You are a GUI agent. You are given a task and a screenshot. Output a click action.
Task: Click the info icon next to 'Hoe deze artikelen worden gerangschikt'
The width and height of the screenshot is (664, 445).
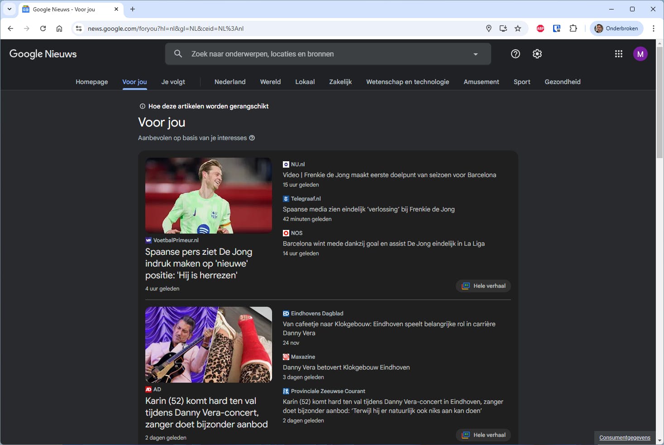[x=142, y=106]
